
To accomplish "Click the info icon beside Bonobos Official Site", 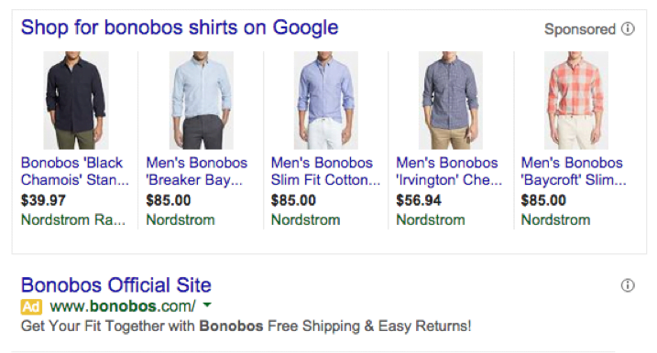I will [628, 285].
